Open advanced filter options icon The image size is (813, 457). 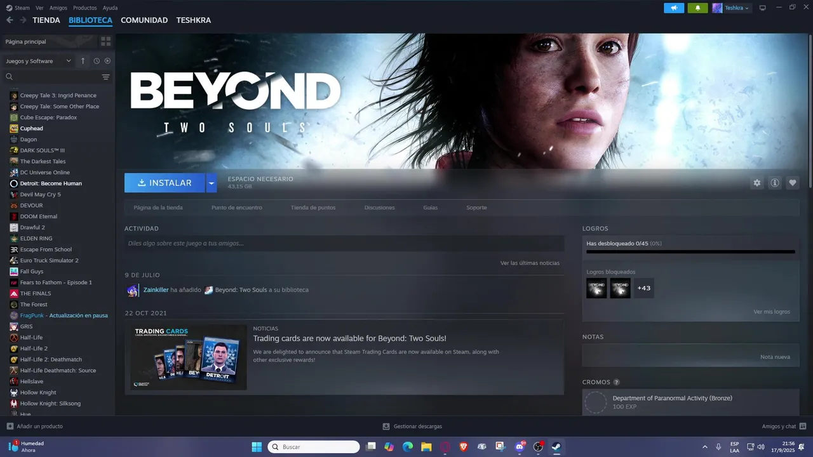pyautogui.click(x=105, y=77)
